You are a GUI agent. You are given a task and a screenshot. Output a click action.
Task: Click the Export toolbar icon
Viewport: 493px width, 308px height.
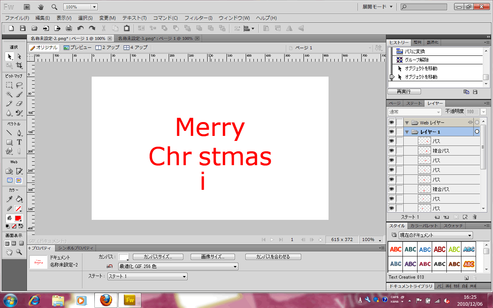57,28
